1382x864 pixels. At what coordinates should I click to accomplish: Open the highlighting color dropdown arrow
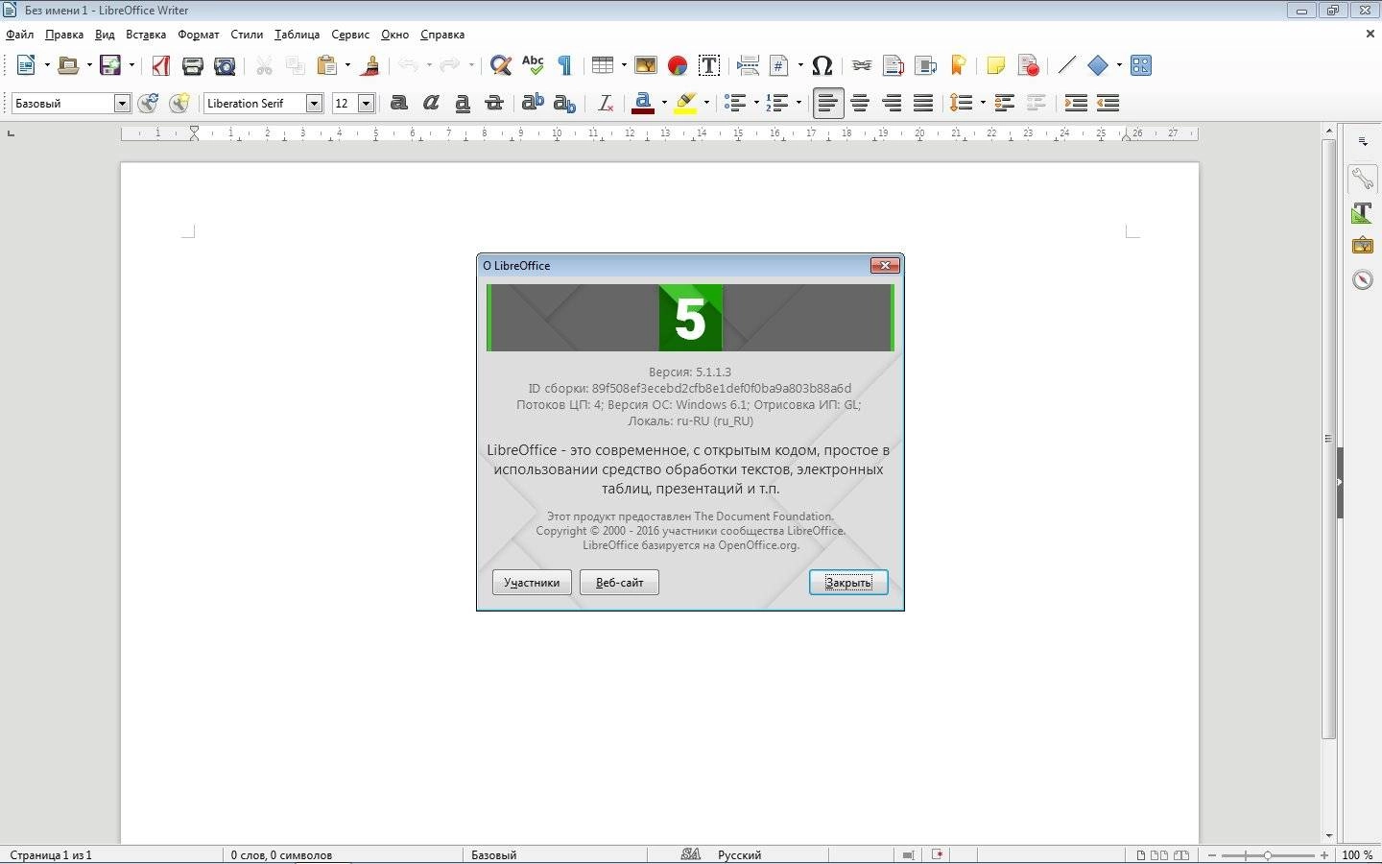[706, 103]
